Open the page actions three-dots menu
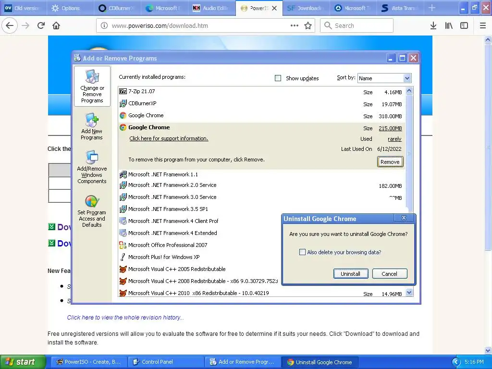Viewport: 492px width, 369px height. (x=295, y=26)
